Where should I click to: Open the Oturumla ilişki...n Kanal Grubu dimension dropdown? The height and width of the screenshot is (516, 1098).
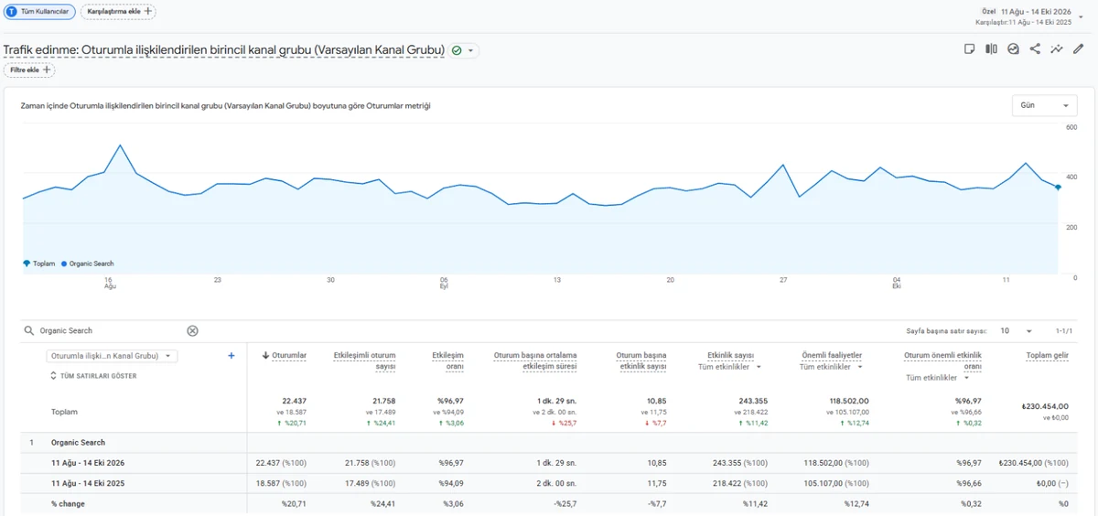[112, 356]
